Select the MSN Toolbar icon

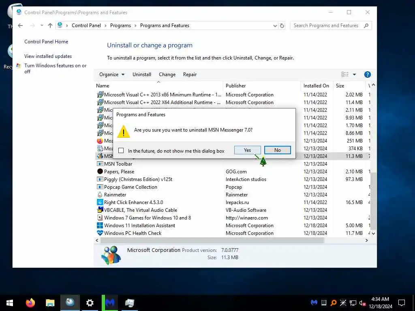(x=100, y=164)
